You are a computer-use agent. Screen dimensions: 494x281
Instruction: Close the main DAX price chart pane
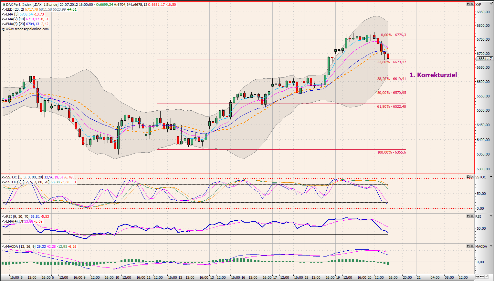(x=472, y=4)
